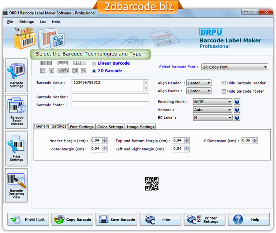
Task: Switch to the Color Settings tab
Action: click(110, 127)
